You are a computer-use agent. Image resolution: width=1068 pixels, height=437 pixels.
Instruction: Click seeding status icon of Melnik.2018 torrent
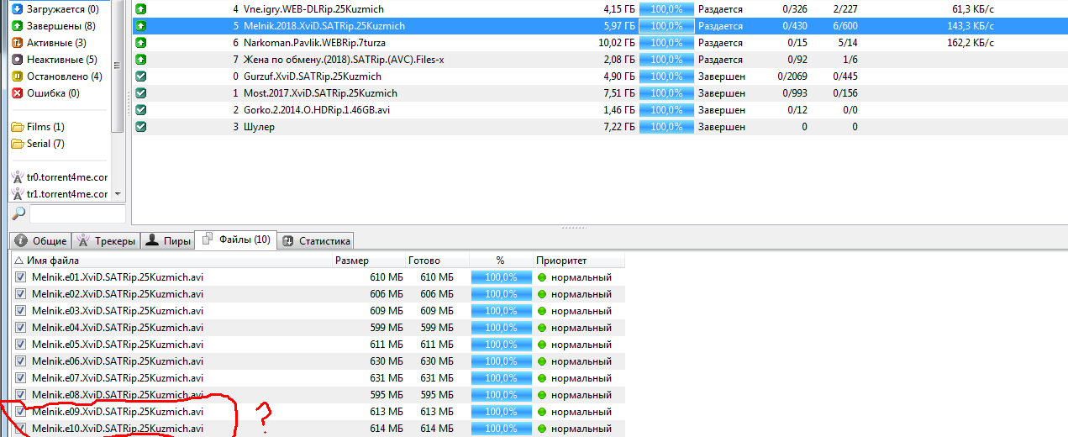click(x=141, y=26)
